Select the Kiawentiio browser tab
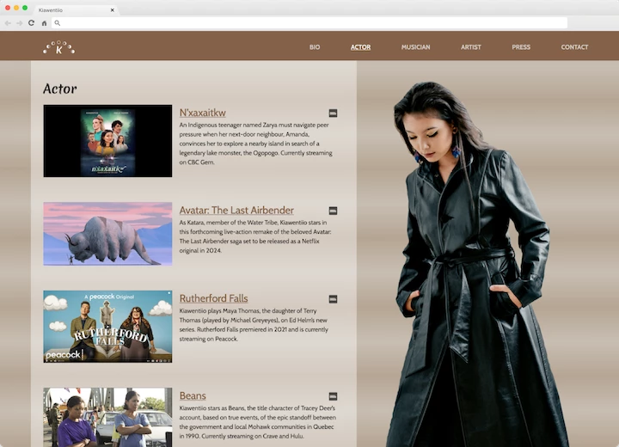Viewport: 619px width, 447px height. 75,10
